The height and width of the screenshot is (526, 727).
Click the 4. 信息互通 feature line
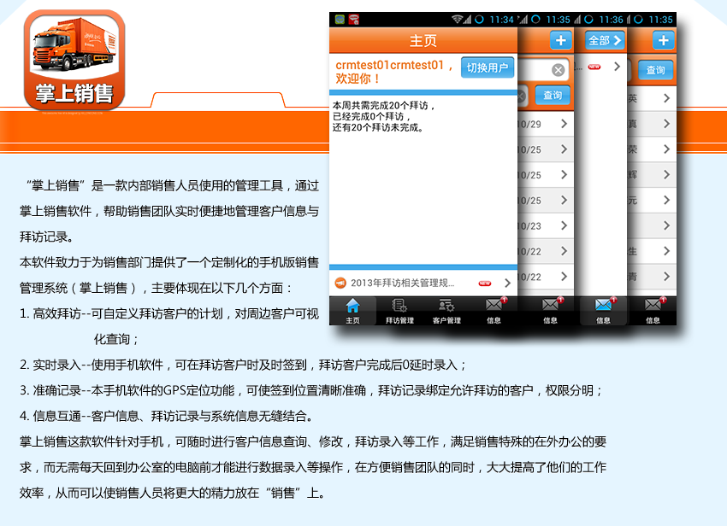pos(168,416)
